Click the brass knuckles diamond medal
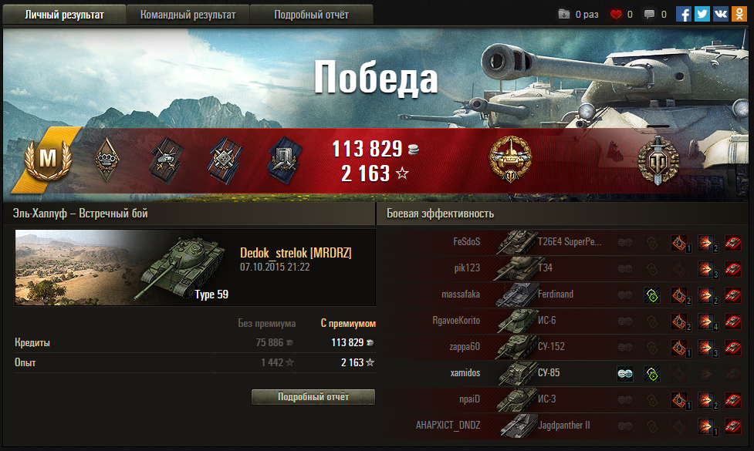The image size is (754, 451). point(107,160)
